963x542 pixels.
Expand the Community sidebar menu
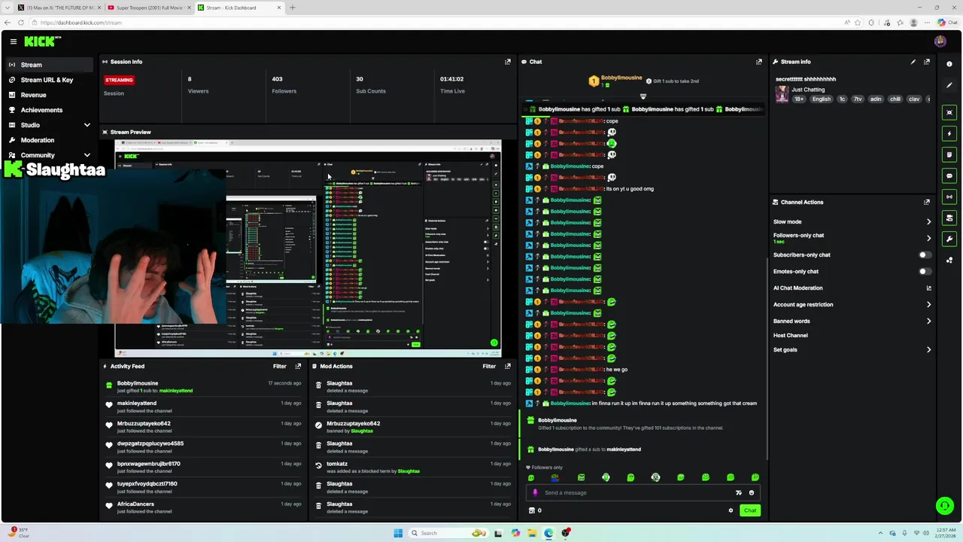point(87,155)
